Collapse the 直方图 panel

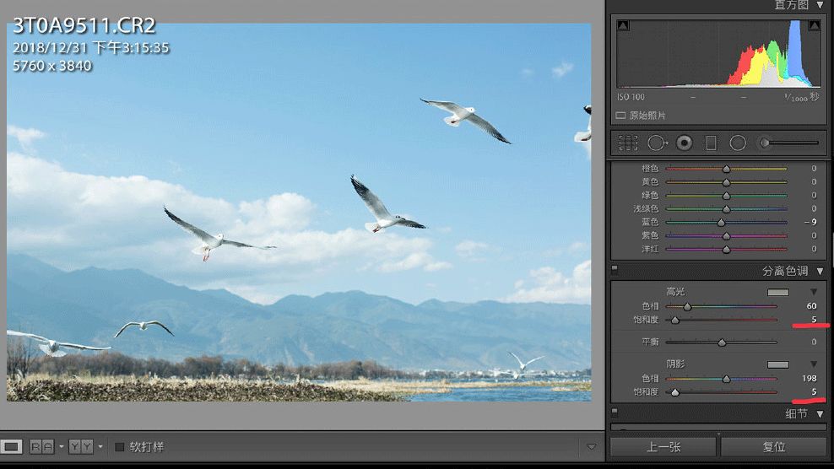pos(820,5)
